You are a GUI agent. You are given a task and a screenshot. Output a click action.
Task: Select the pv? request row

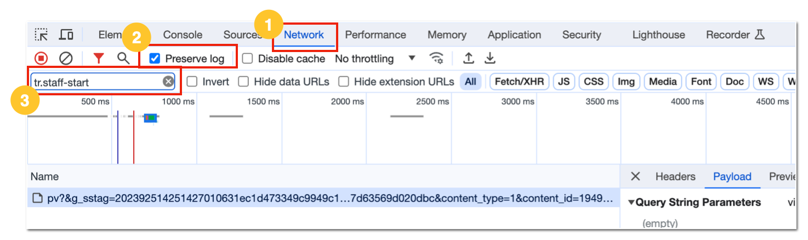(323, 198)
